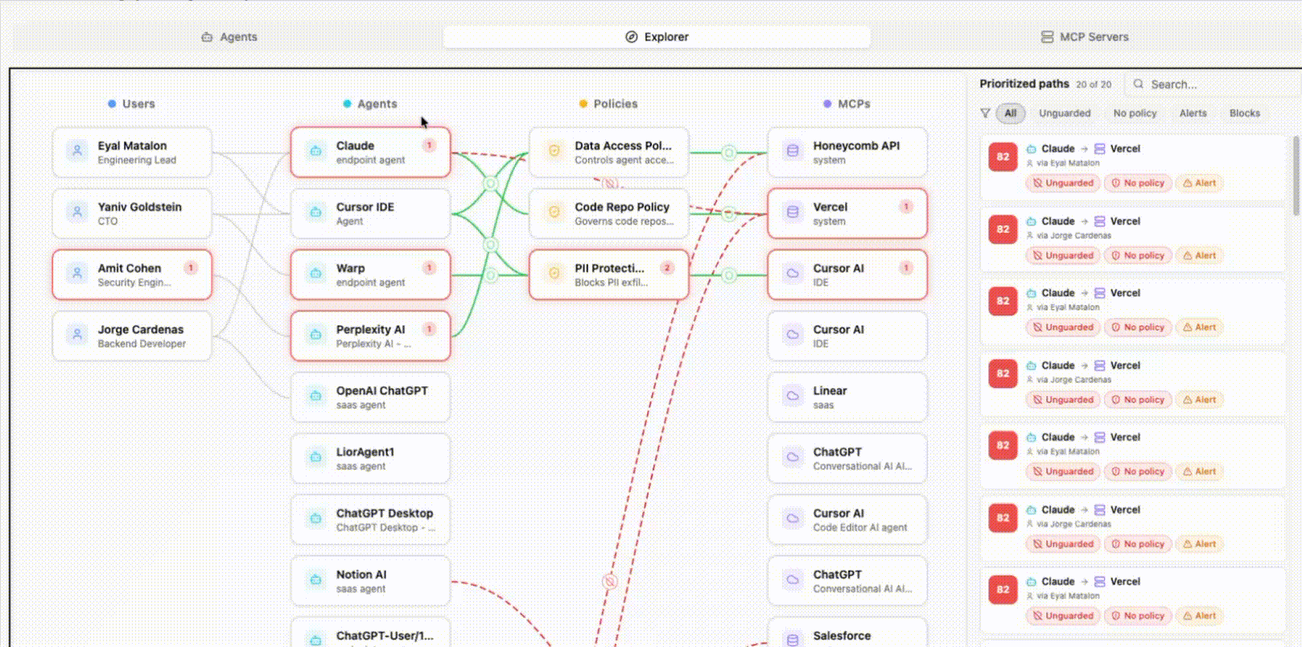Select the All filter chip

(x=1011, y=113)
